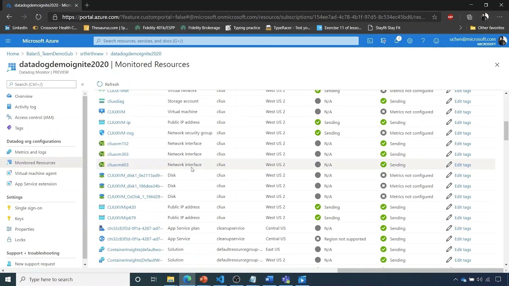Open Properties settings

pos(24,229)
